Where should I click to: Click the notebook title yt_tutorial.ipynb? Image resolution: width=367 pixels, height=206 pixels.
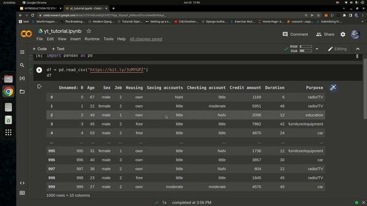(x=63, y=31)
